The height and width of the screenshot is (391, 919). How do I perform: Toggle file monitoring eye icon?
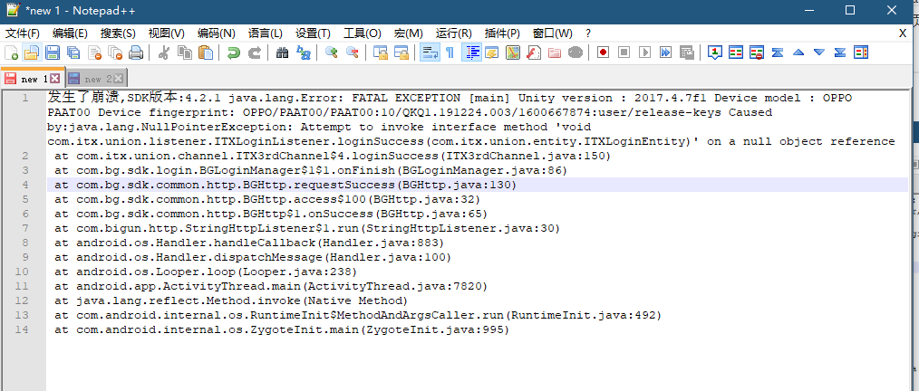576,52
